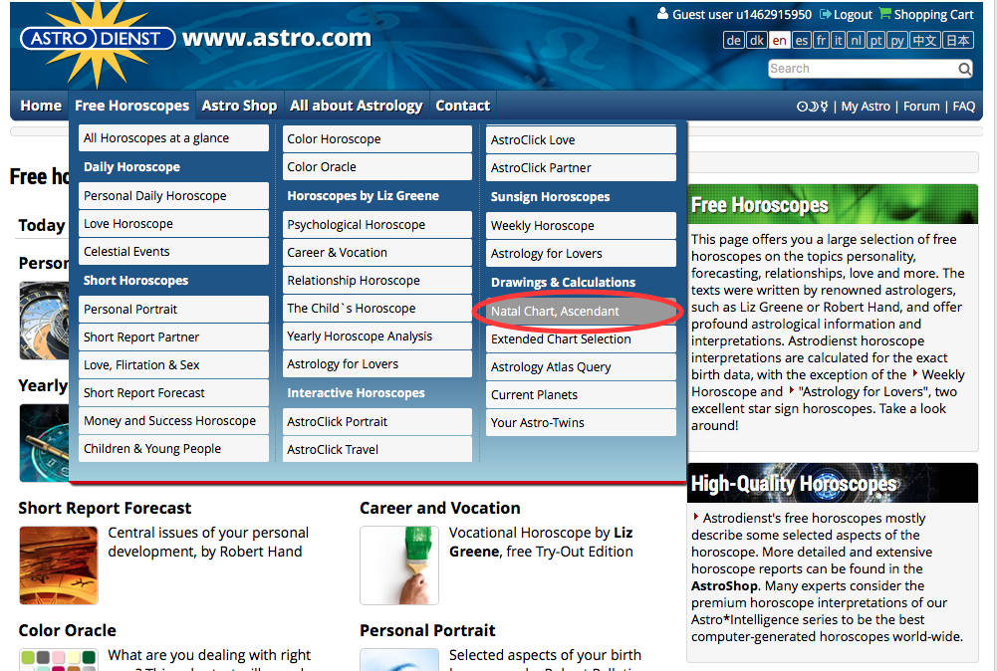
Task: Go to My Astro
Action: click(866, 107)
